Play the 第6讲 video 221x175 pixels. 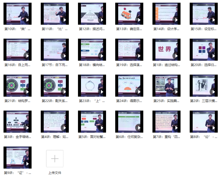[139, 128]
